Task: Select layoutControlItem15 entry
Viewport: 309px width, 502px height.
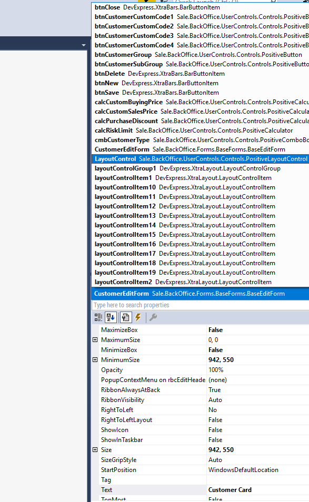Action: pyautogui.click(x=201, y=235)
